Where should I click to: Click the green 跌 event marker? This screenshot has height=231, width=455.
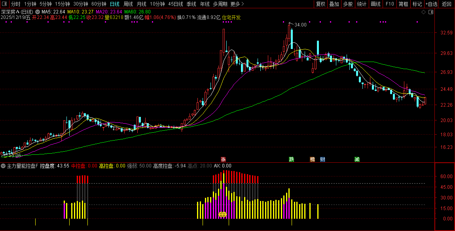coord(291,160)
